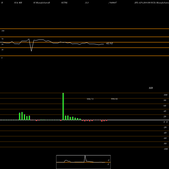Click the MR axis label 60

[165, 106]
